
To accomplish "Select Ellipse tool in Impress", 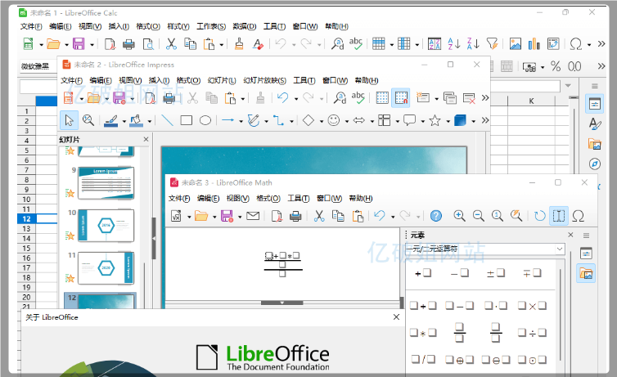I will click(x=205, y=120).
